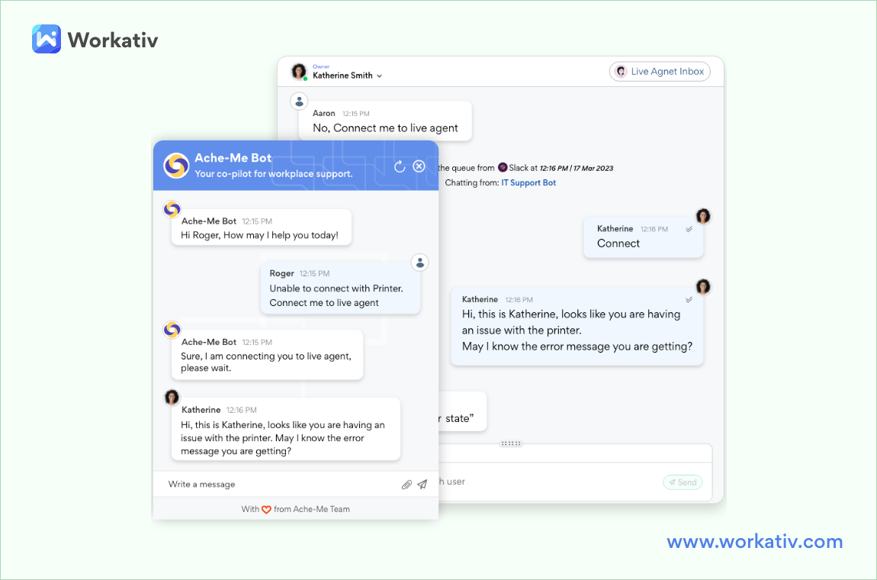Expand the Katherine Smith owner dropdown
Image resolution: width=877 pixels, height=580 pixels.
[x=379, y=76]
